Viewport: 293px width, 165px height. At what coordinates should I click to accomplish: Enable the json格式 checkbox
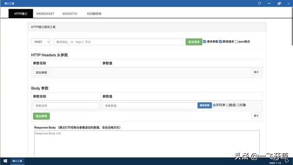[236, 41]
